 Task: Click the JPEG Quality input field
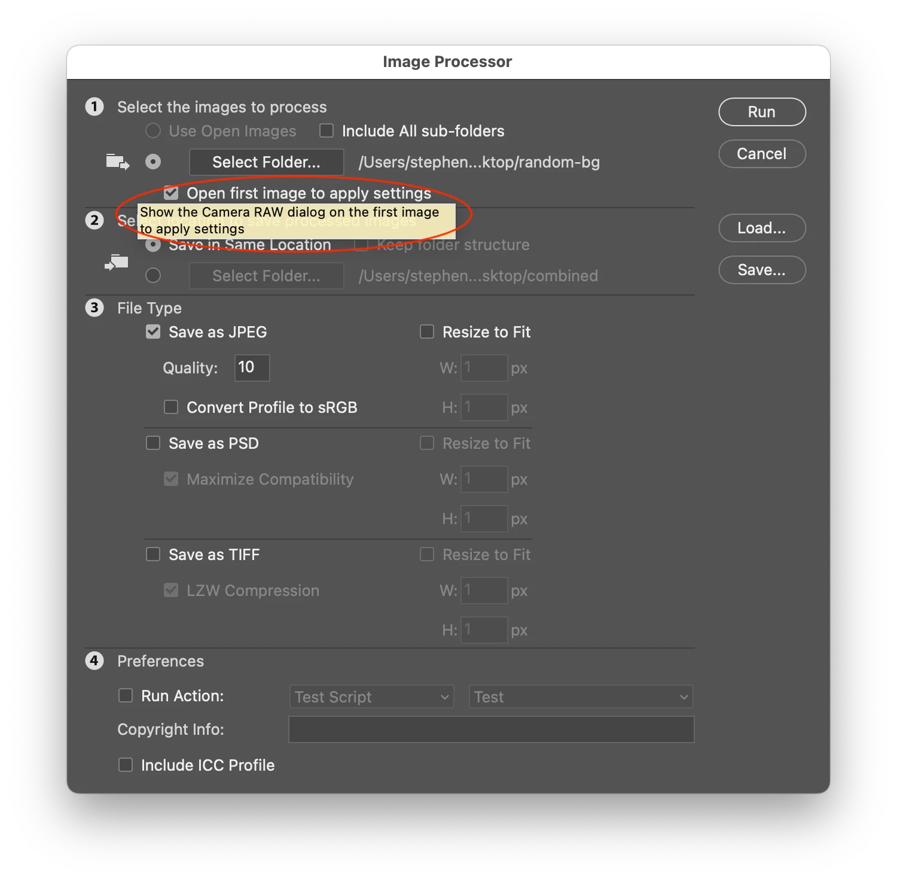pyautogui.click(x=252, y=367)
